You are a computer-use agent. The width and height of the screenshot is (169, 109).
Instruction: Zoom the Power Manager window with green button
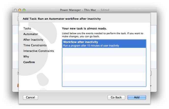pyautogui.click(x=24, y=10)
